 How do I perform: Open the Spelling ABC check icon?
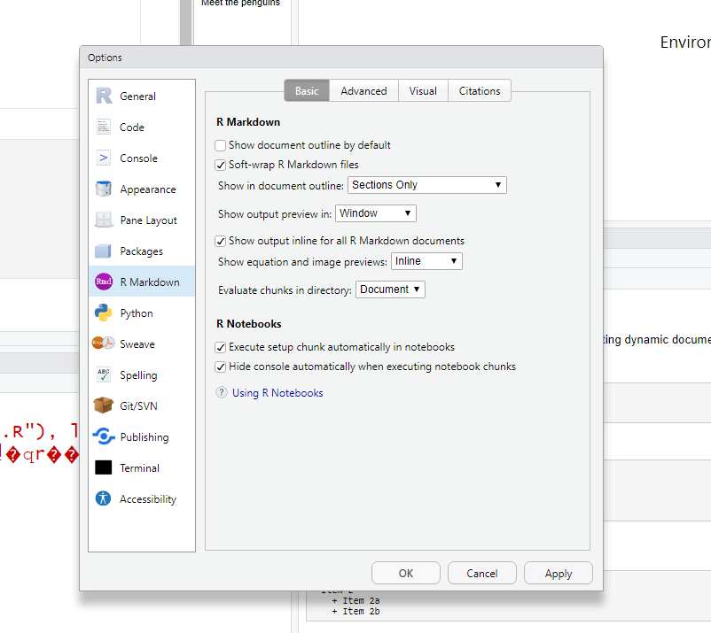point(104,374)
